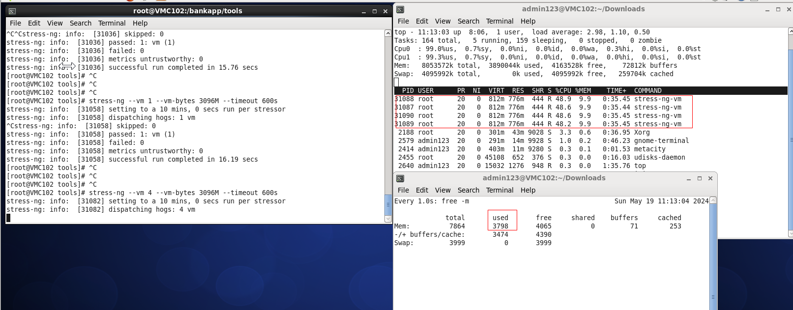793x310 pixels.
Task: Open File menu in free -m terminal window
Action: pos(403,190)
